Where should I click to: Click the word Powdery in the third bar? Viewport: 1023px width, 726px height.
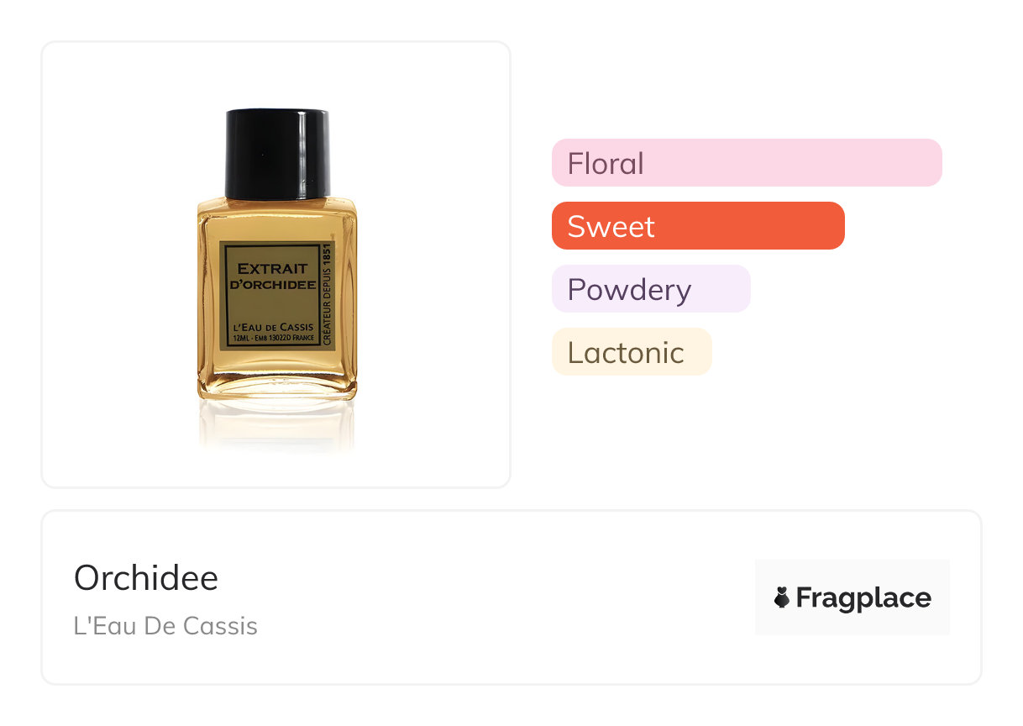click(x=629, y=289)
